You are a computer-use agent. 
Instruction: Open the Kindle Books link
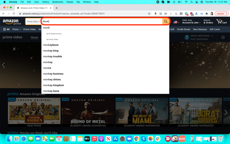(184, 29)
